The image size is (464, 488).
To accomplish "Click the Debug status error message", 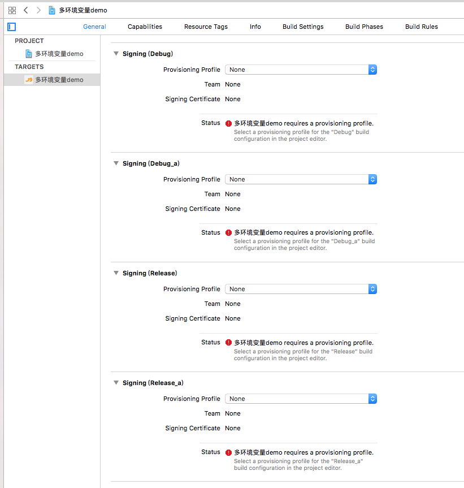I will click(304, 124).
